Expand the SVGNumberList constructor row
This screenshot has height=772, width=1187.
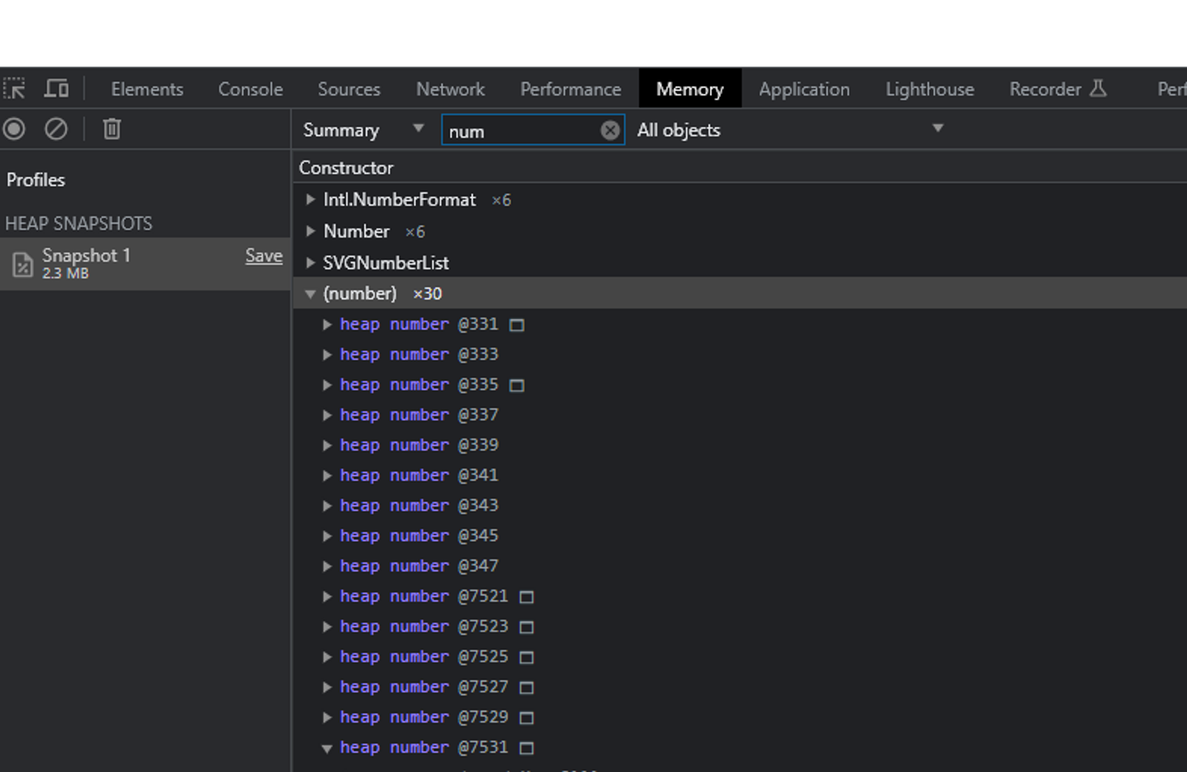[x=310, y=262]
